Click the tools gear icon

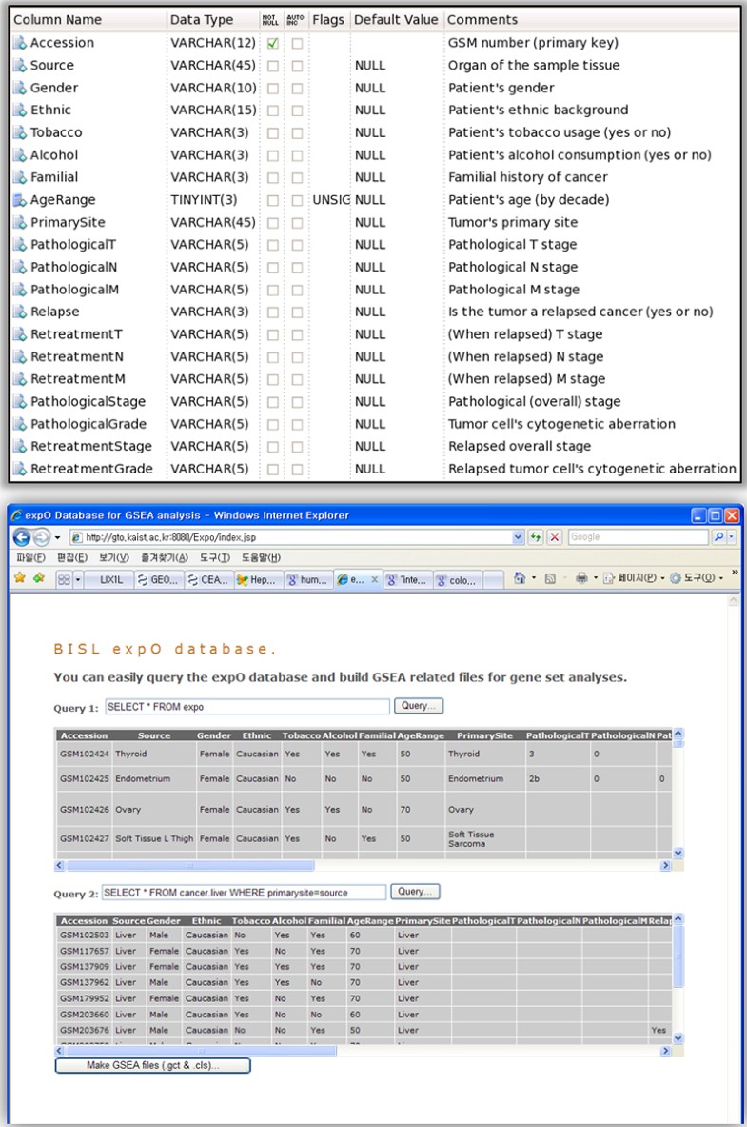tap(676, 578)
